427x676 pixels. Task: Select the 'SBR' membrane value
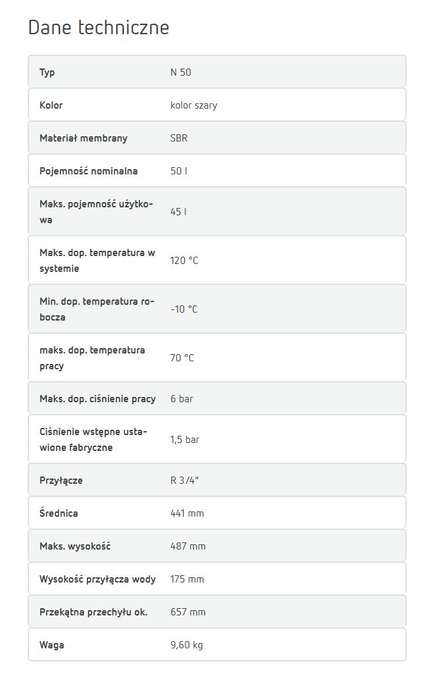179,138
